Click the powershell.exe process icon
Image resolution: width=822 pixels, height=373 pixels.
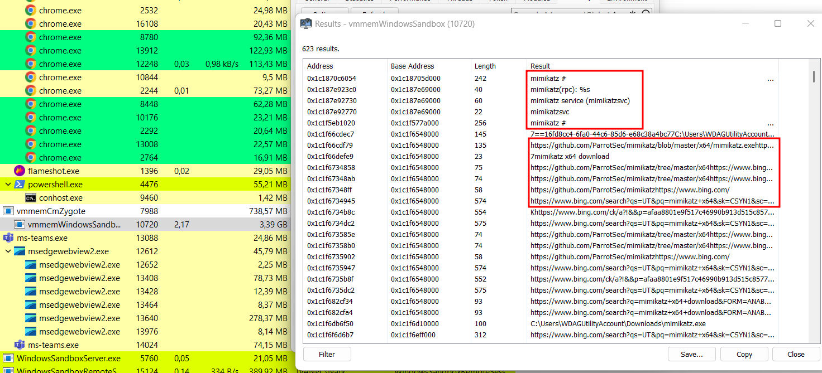tap(20, 185)
